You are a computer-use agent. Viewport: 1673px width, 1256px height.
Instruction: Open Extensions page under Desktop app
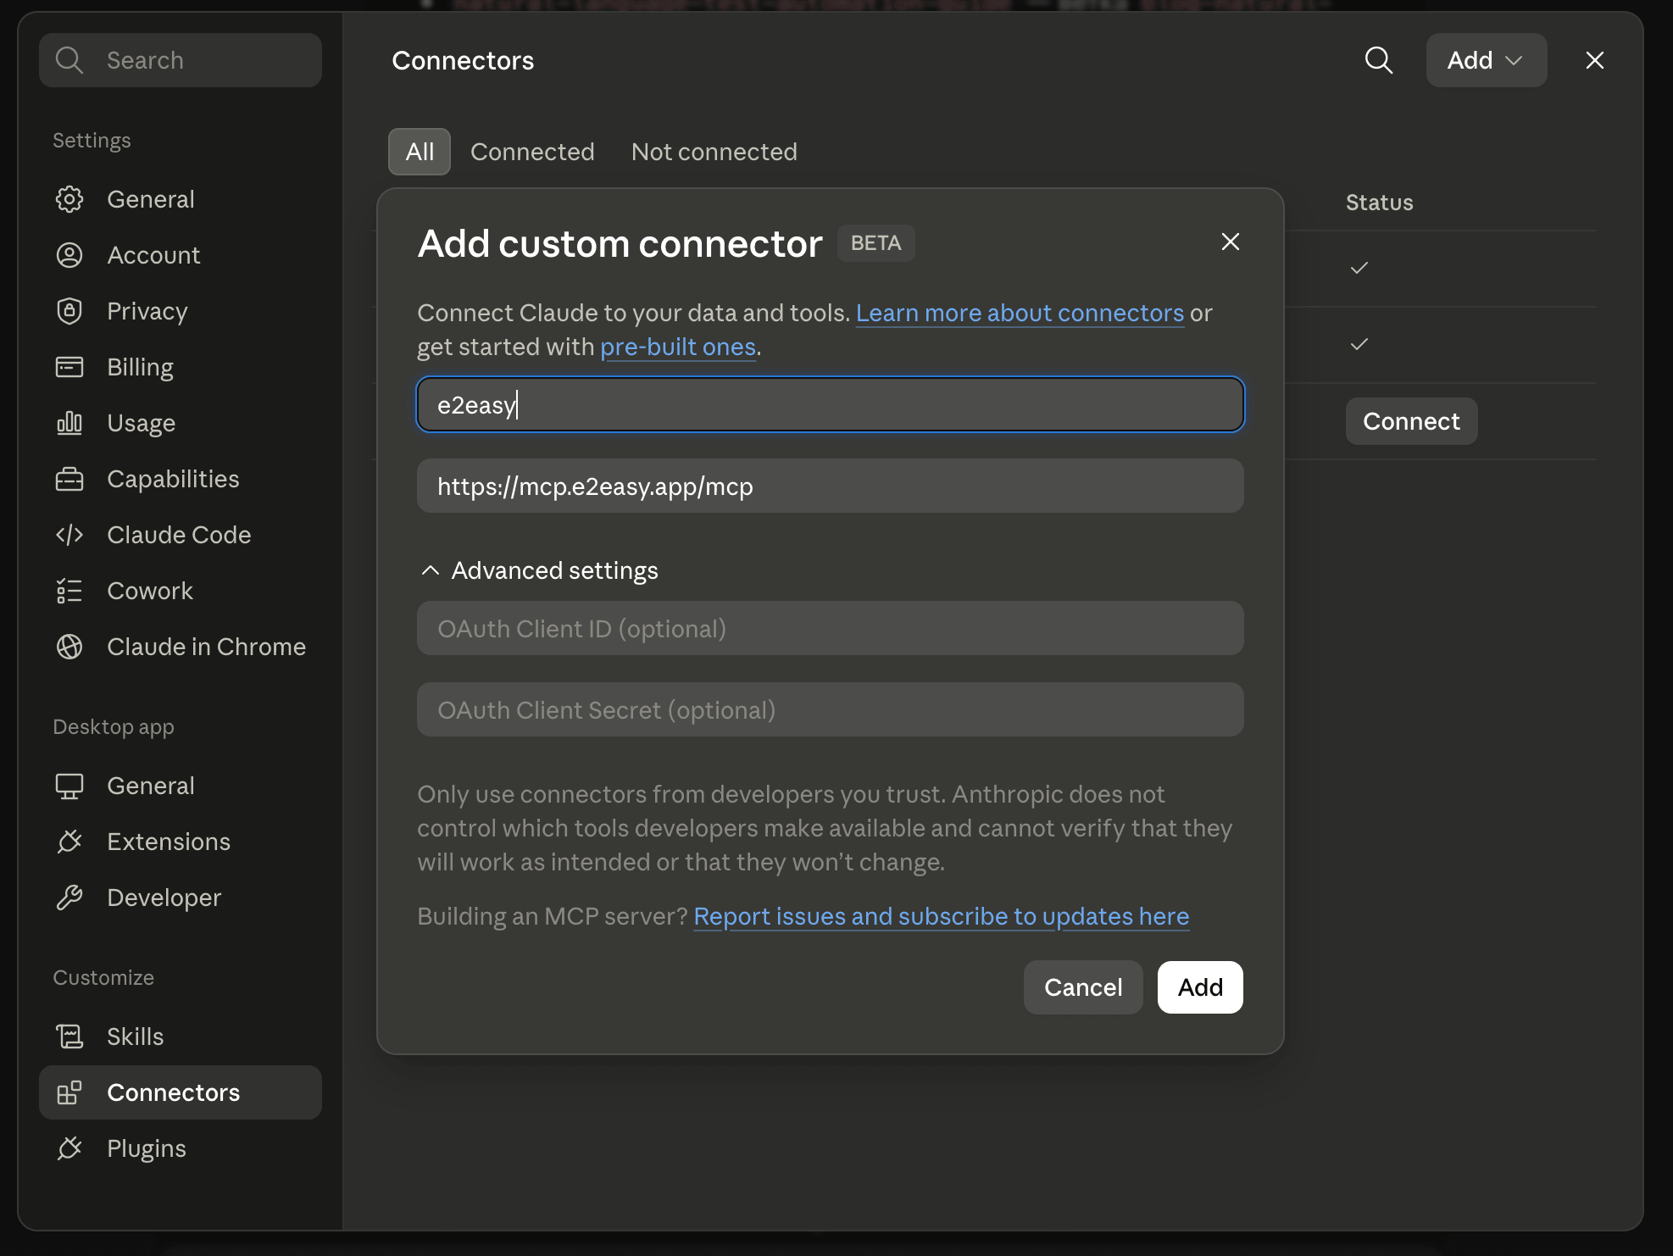coord(180,842)
